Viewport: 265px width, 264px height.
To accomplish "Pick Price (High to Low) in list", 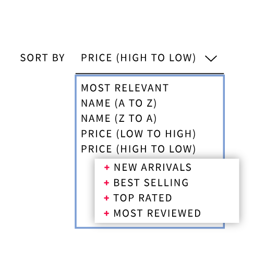I will coord(138,149).
